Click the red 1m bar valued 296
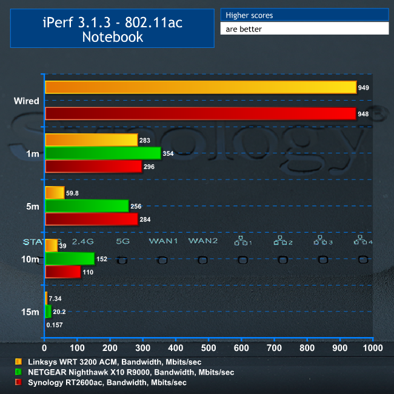The width and height of the screenshot is (394, 394). pyautogui.click(x=93, y=166)
